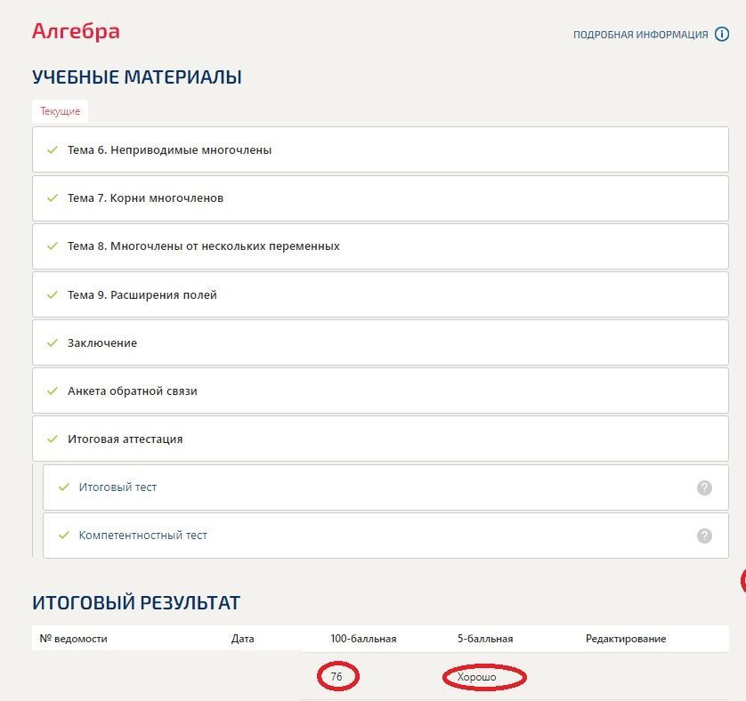Viewport: 746px width, 701px height.
Task: Open the info icon next to Подробная информация
Action: [721, 34]
